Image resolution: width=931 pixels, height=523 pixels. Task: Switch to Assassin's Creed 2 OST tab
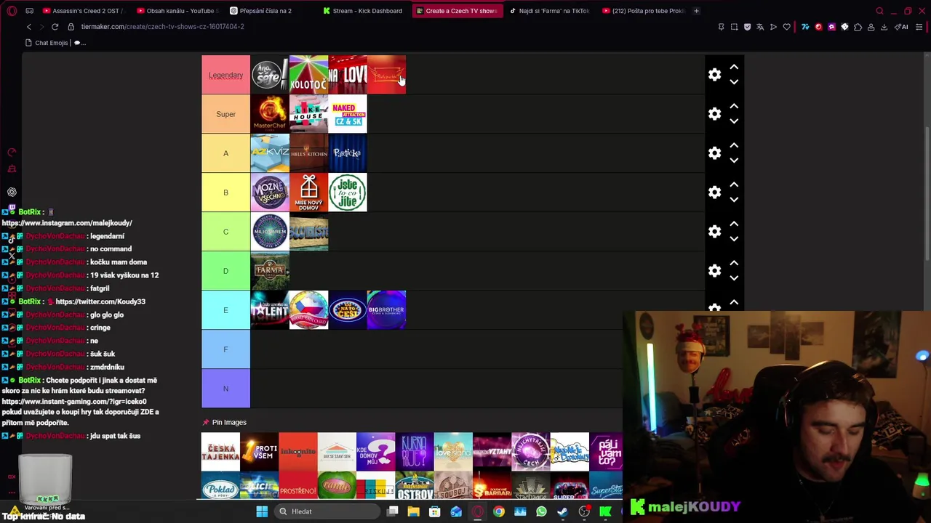(x=84, y=11)
